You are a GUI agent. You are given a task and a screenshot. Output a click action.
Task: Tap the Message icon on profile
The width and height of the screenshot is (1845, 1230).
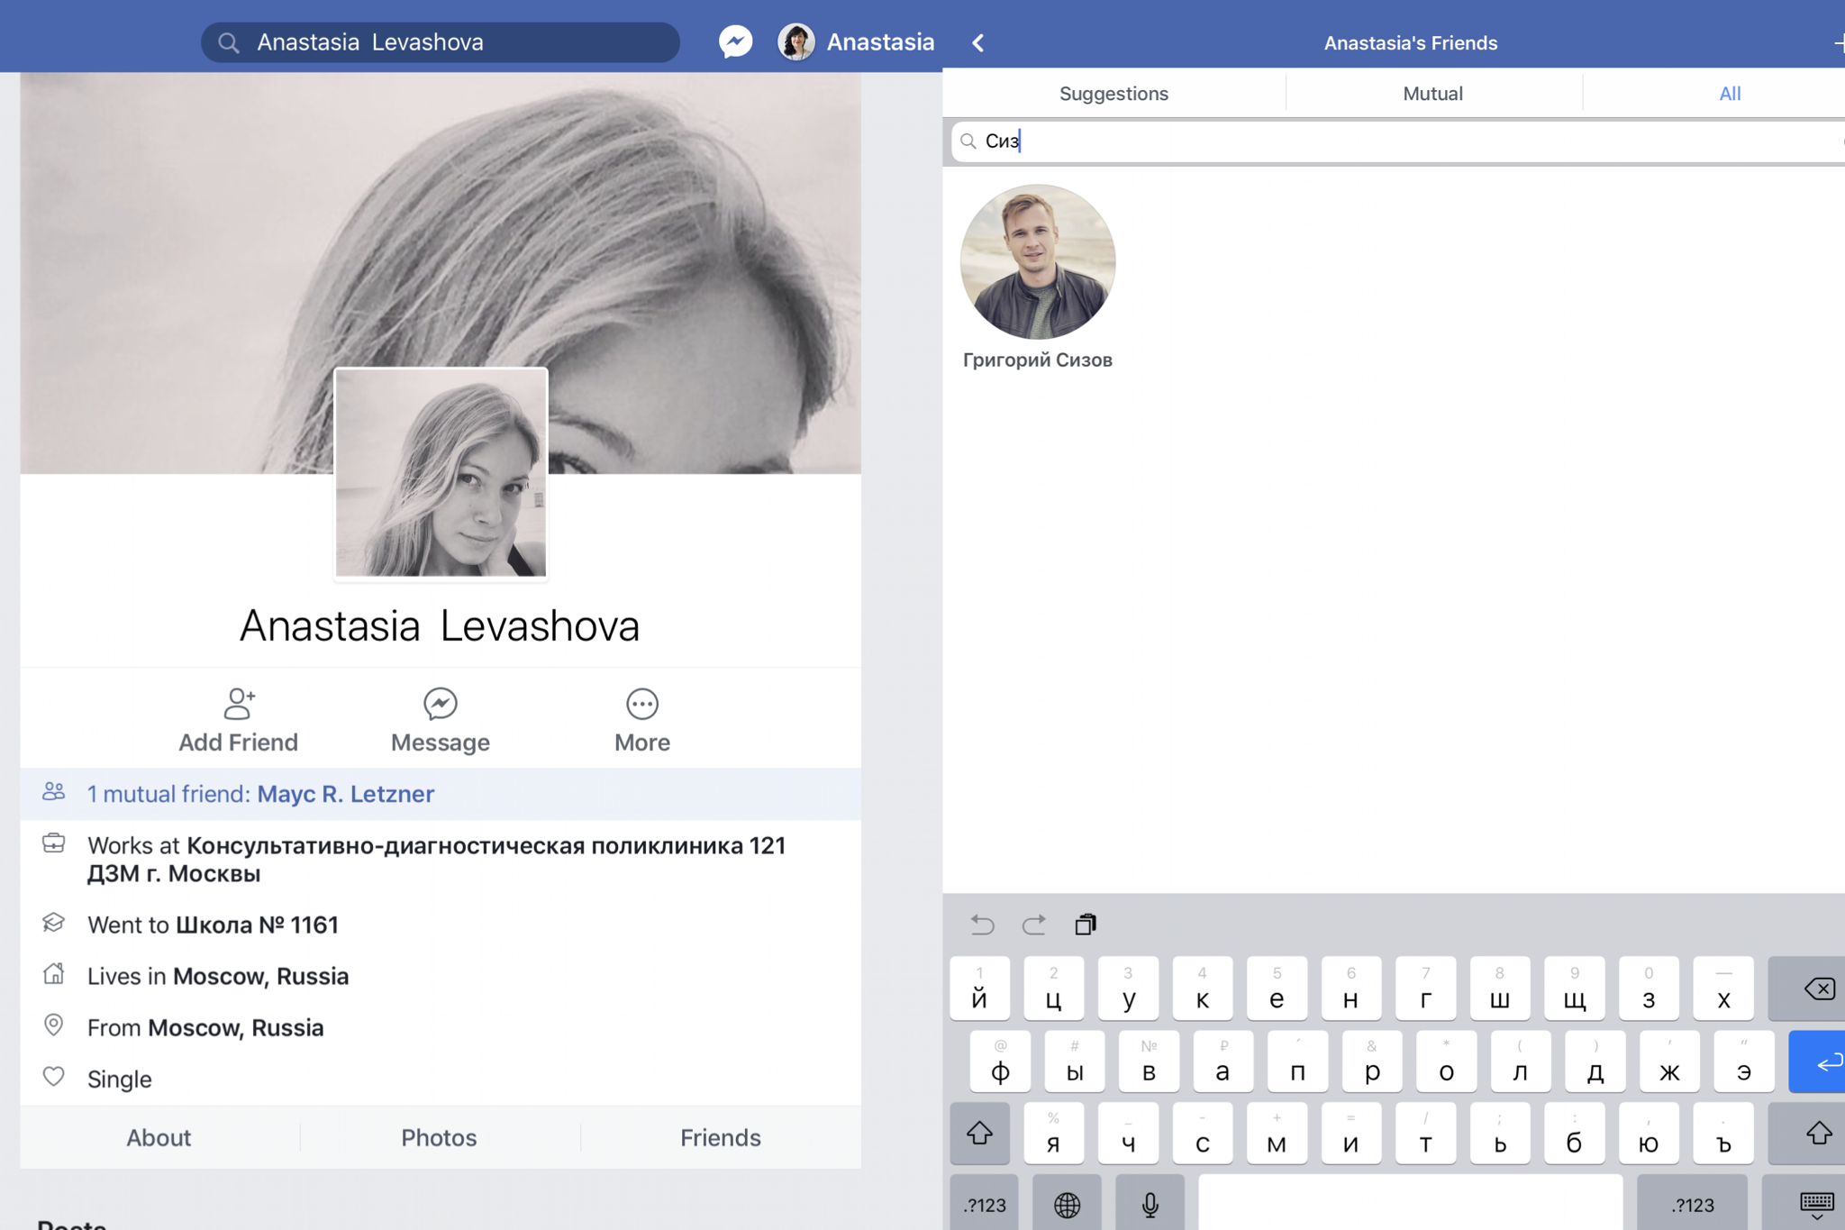coord(440,704)
